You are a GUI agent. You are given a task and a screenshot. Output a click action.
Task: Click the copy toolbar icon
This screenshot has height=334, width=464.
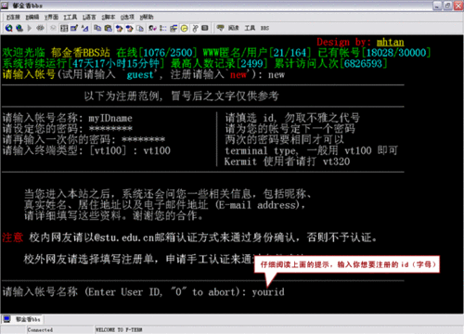point(97,28)
